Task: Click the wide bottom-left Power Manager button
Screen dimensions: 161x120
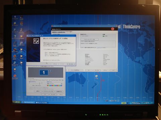Action: pos(75,70)
